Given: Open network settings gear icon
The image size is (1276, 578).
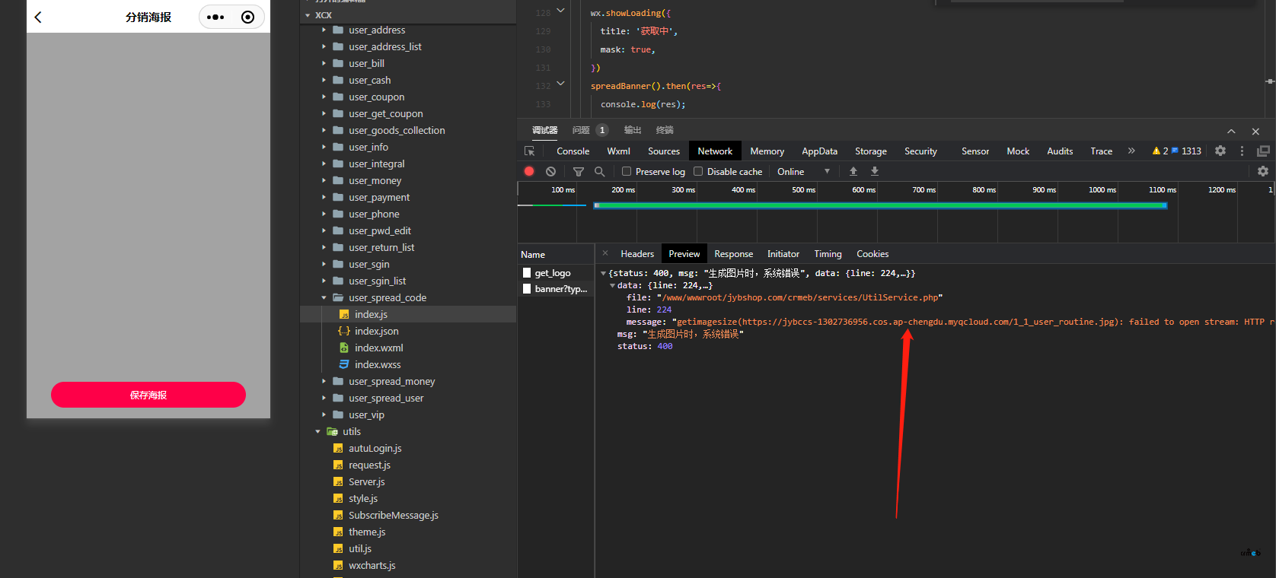Looking at the screenshot, I should pyautogui.click(x=1263, y=171).
